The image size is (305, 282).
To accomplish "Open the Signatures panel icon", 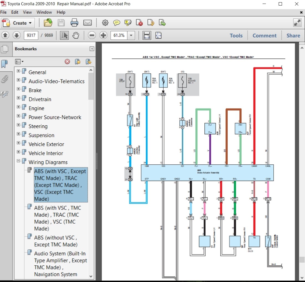I will pos(4,94).
